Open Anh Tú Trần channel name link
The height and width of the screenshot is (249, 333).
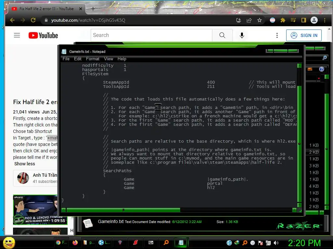click(45, 175)
